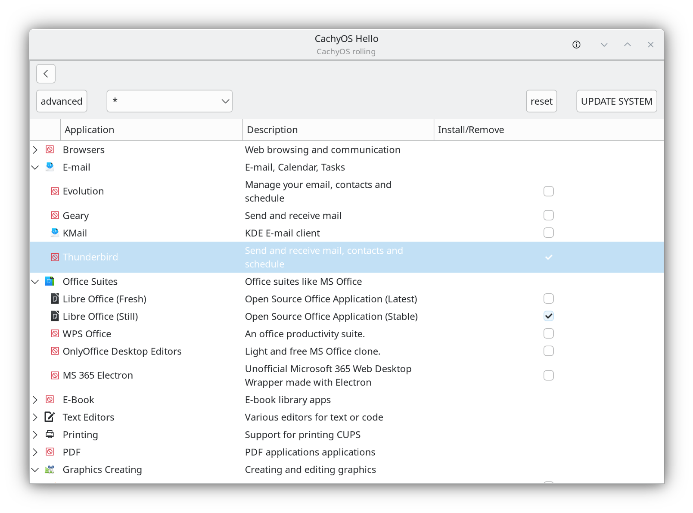The image size is (693, 513).
Task: Click the OnlyOffice Desktop Editors icon
Action: (55, 351)
